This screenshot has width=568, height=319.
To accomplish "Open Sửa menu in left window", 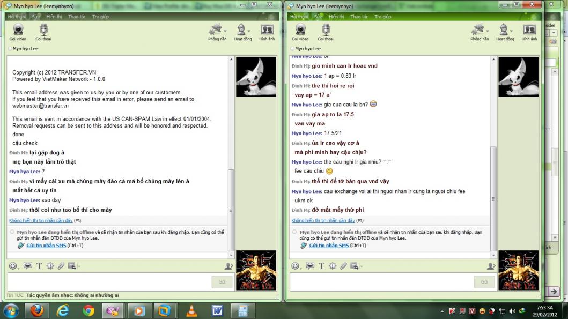I will click(x=35, y=17).
